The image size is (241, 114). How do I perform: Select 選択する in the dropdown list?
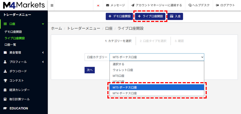click(x=157, y=64)
